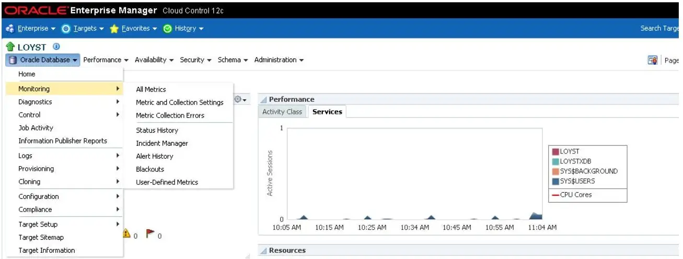Click the page icon at the right edge

pos(652,60)
